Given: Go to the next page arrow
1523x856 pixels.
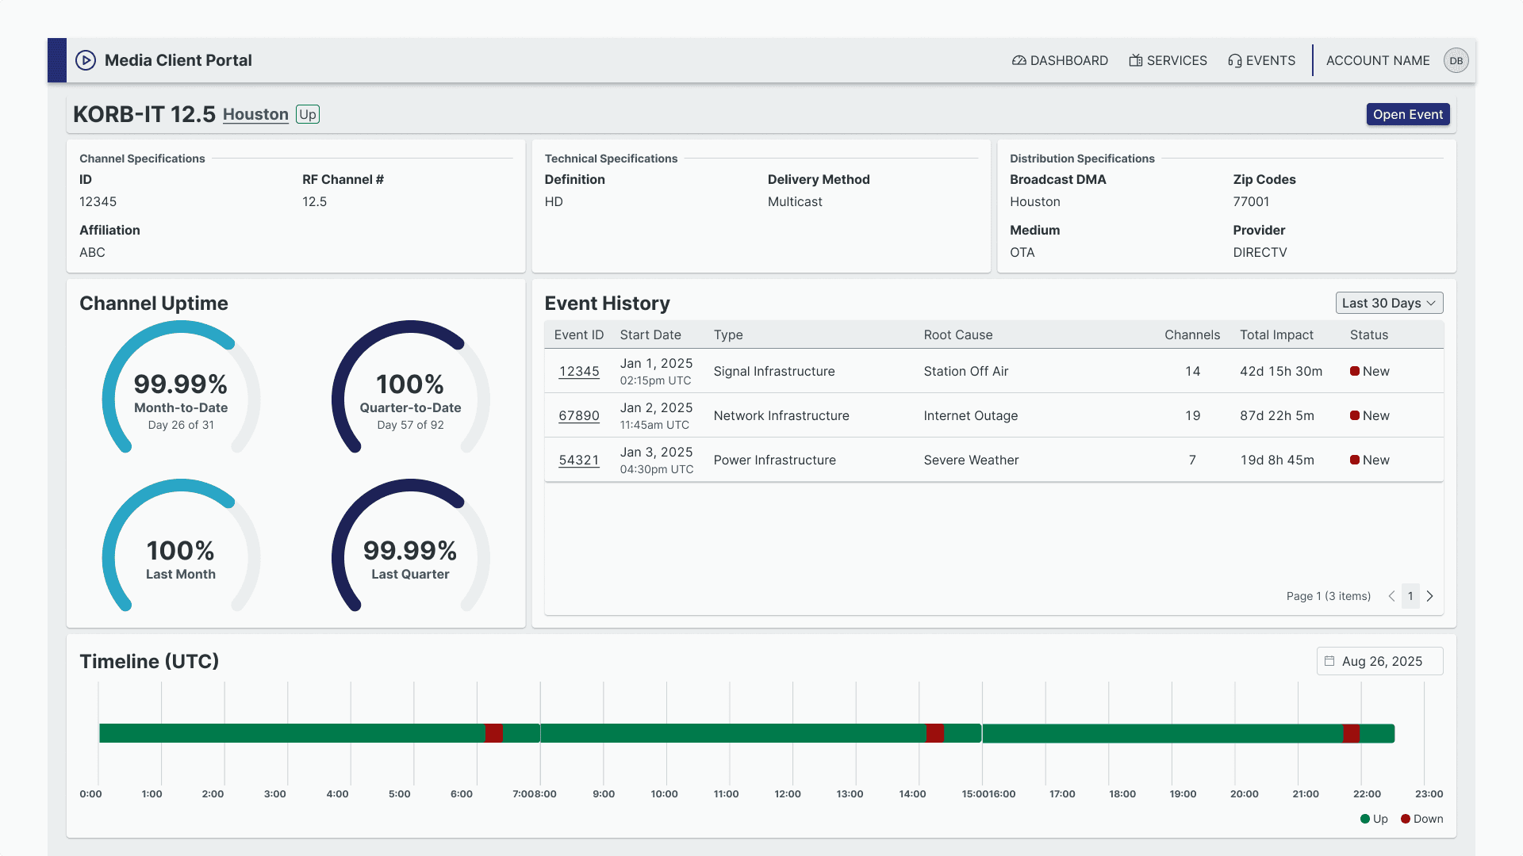Looking at the screenshot, I should click(1429, 596).
